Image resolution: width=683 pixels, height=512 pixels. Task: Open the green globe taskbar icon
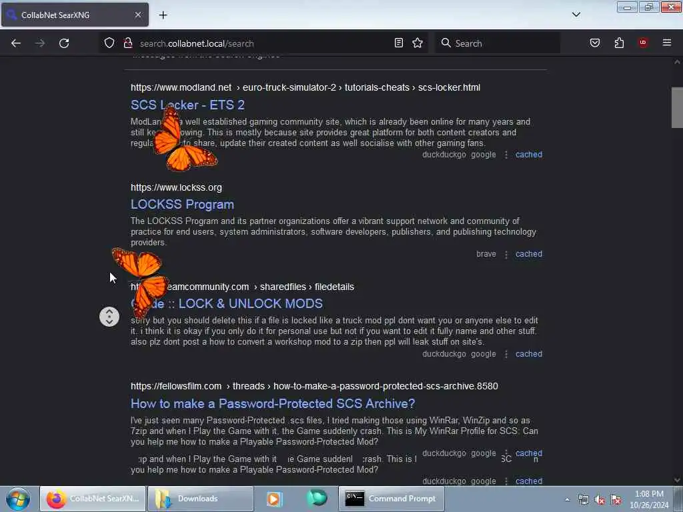pyautogui.click(x=317, y=498)
